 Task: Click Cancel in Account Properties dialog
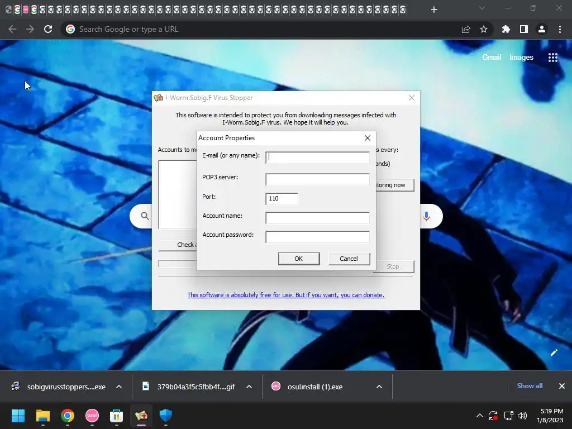(349, 259)
